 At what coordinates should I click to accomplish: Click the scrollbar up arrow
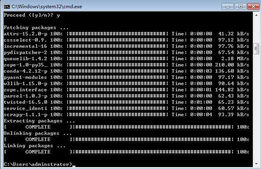click(x=256, y=15)
